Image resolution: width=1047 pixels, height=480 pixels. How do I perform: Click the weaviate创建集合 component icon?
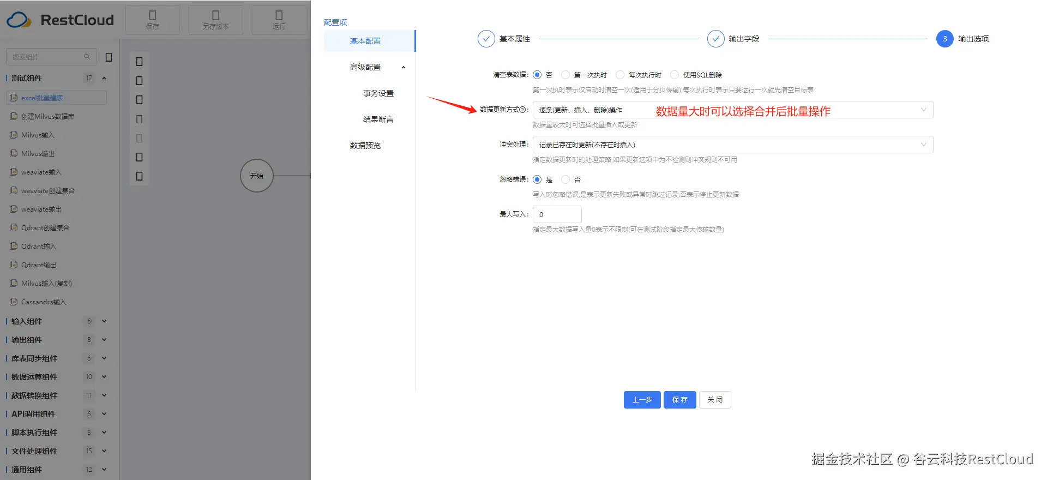click(x=14, y=190)
